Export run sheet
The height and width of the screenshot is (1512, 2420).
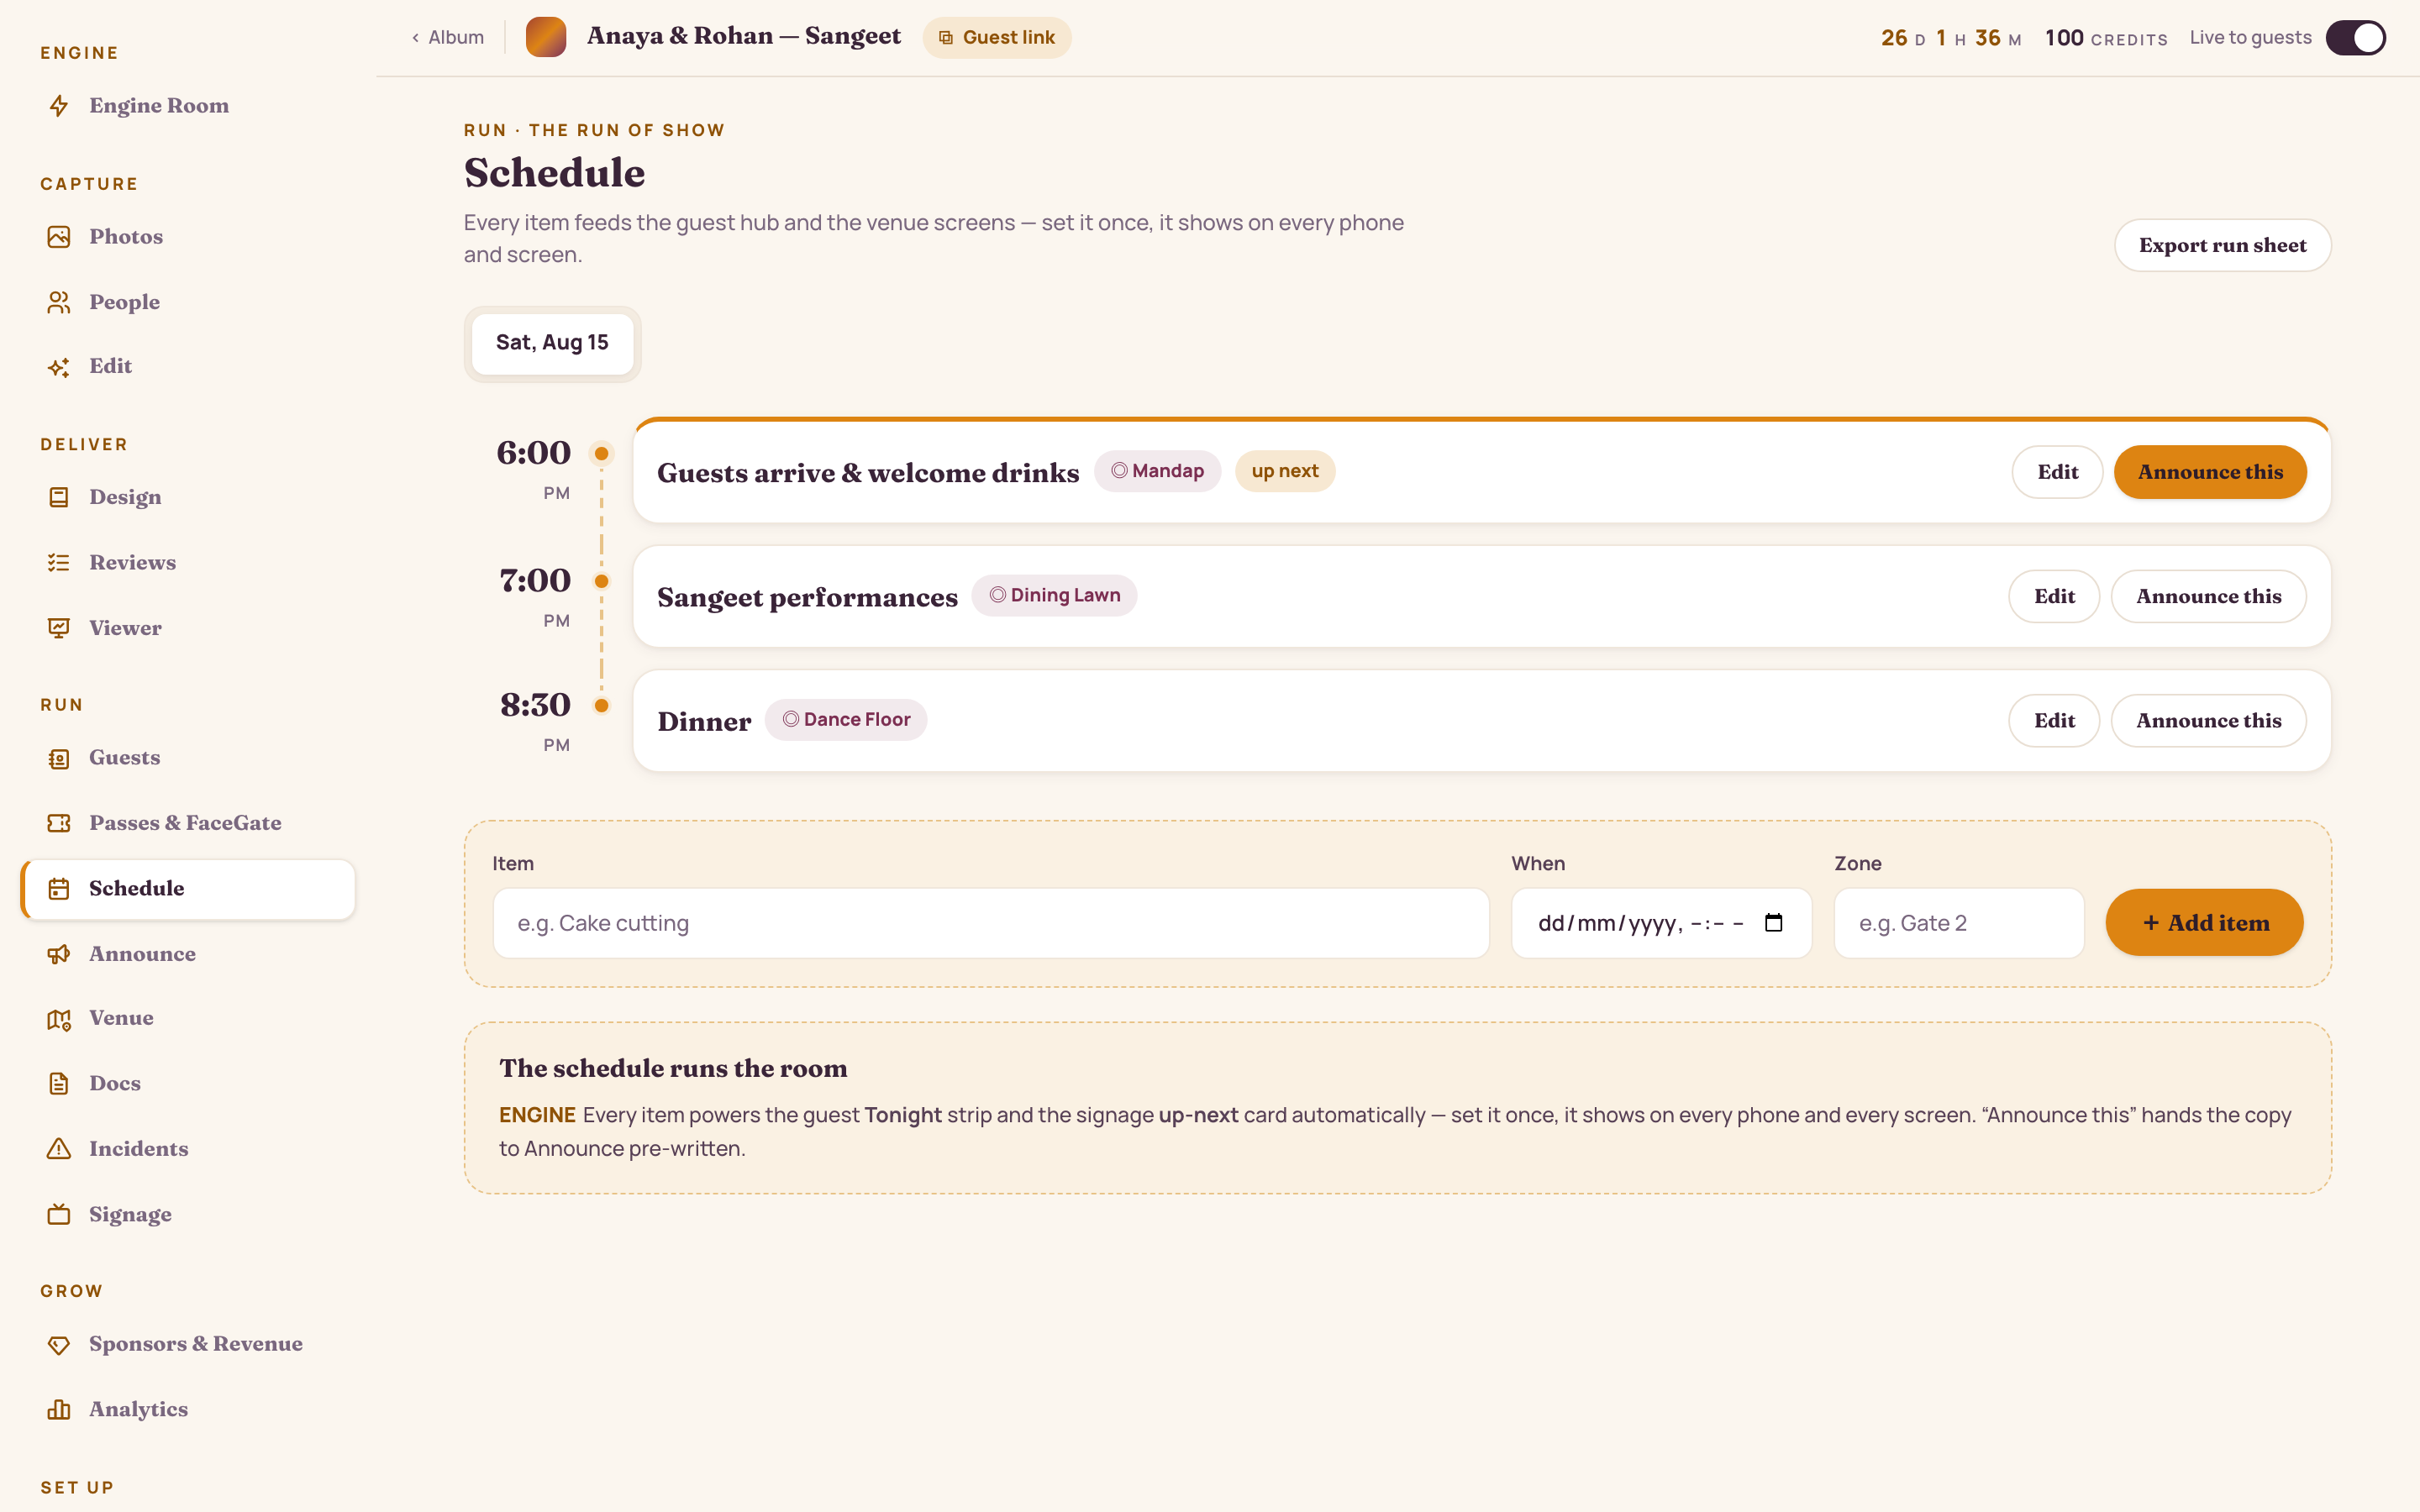(x=2222, y=245)
